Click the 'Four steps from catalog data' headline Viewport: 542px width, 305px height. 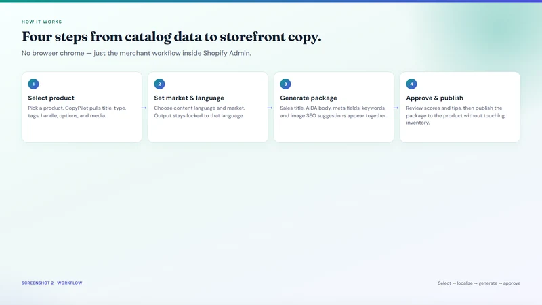(171, 37)
